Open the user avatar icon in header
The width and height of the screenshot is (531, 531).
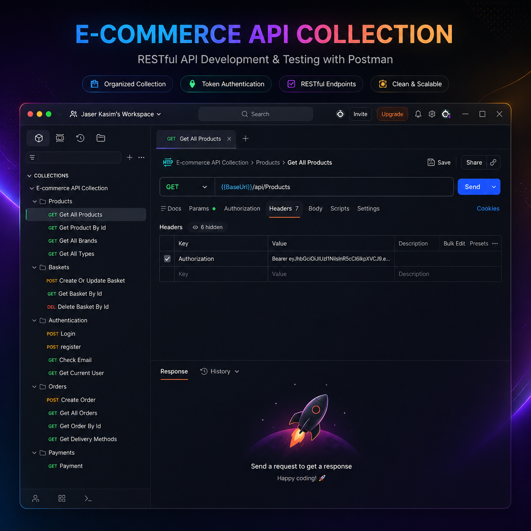pyautogui.click(x=446, y=114)
